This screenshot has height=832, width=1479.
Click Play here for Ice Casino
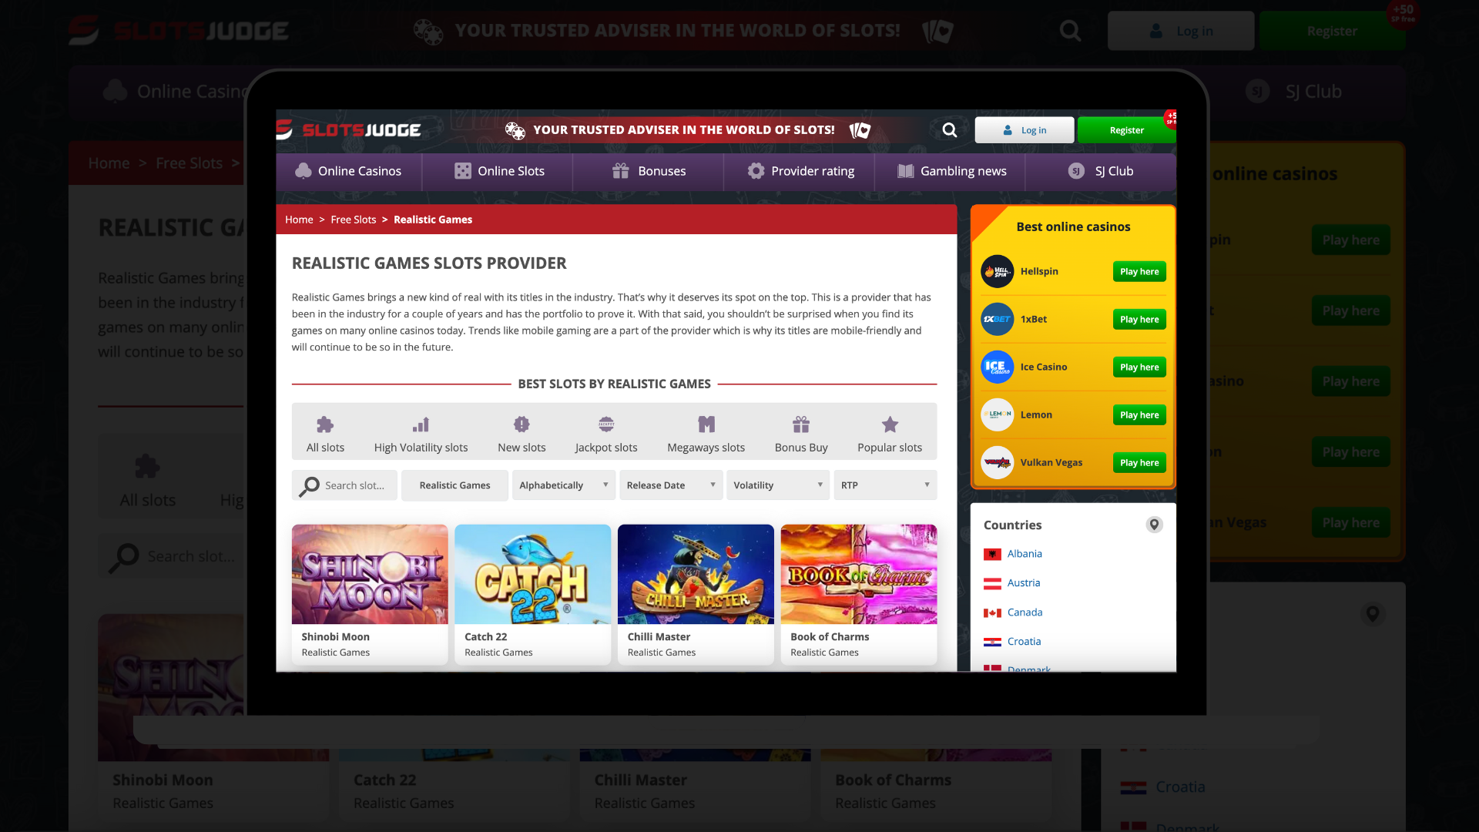click(x=1139, y=367)
